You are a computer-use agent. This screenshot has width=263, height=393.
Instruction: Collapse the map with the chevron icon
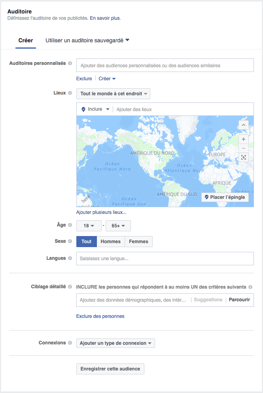click(244, 125)
